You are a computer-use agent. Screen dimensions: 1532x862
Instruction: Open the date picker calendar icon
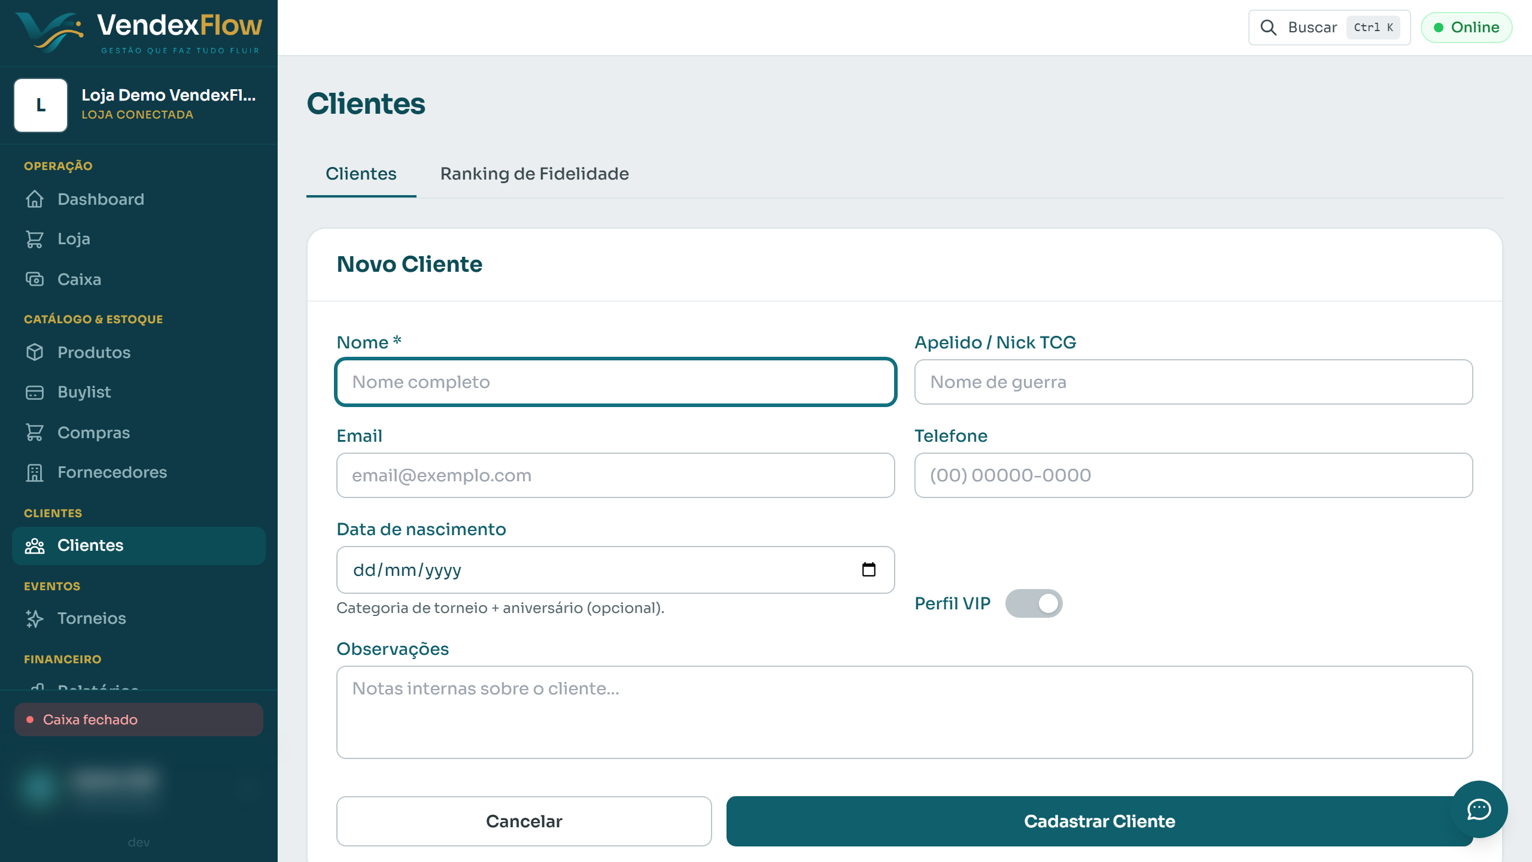pos(869,569)
